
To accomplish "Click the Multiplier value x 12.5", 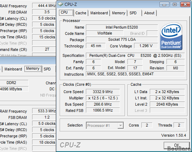I will (103, 98).
